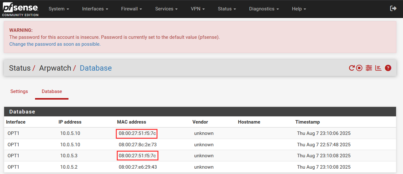This screenshot has width=403, height=174.
Task: Open related settings sliders icon
Action: pos(369,68)
